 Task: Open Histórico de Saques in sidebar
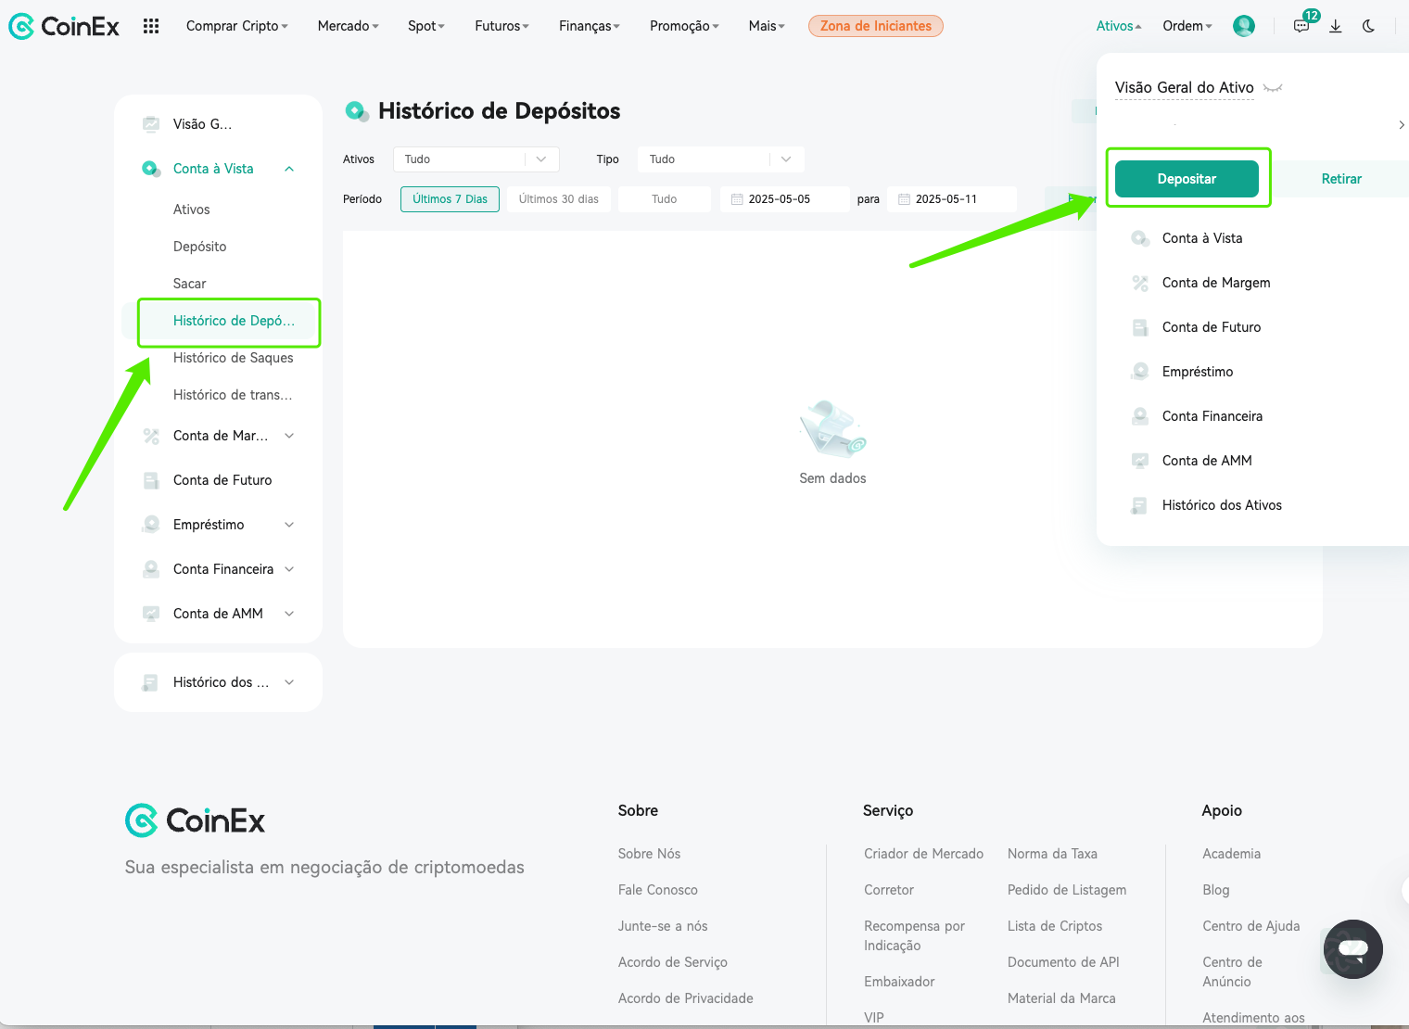tap(234, 358)
